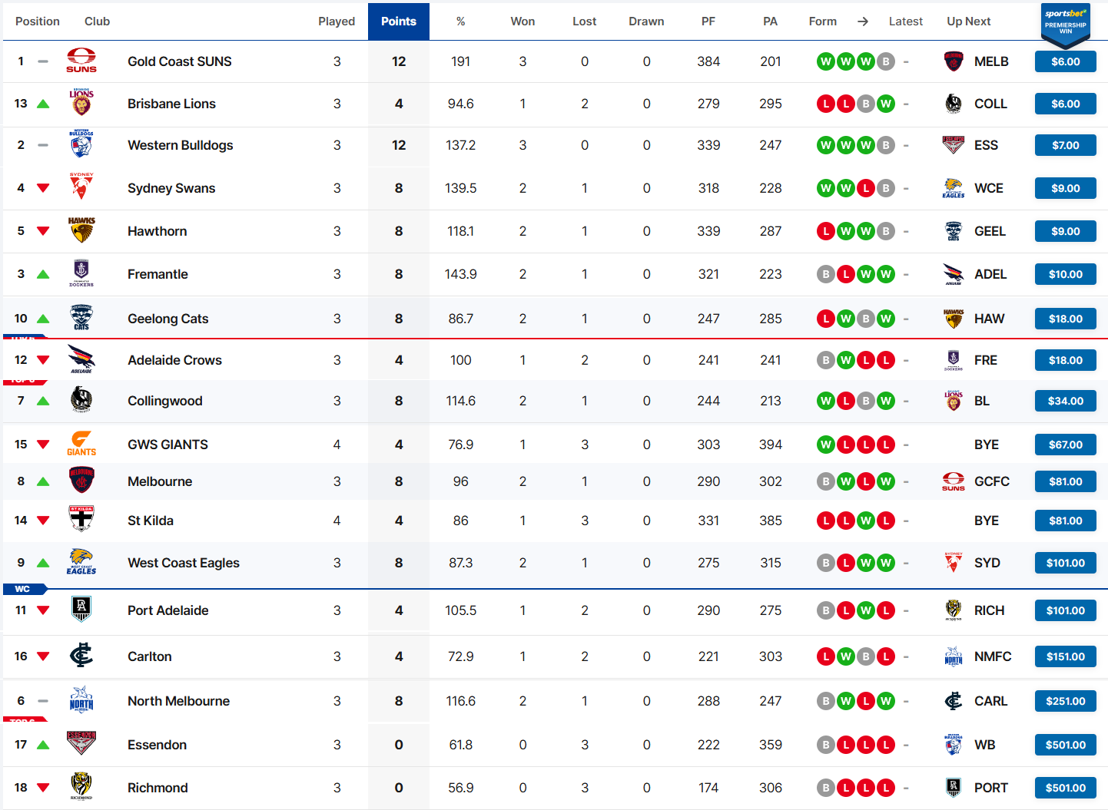
Task: Click Melbourne $81.00 odds button
Action: (x=1066, y=481)
